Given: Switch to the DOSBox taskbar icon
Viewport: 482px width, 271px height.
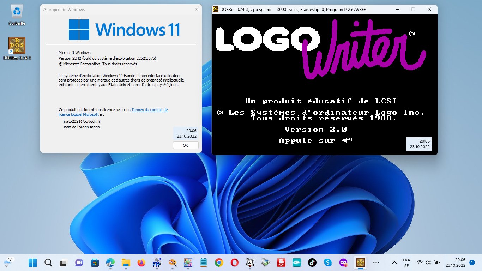Looking at the screenshot, I should 360,263.
